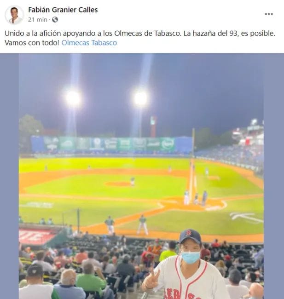Follow the Olmecas Tabasco tagged page link
The image size is (284, 299).
tap(89, 43)
